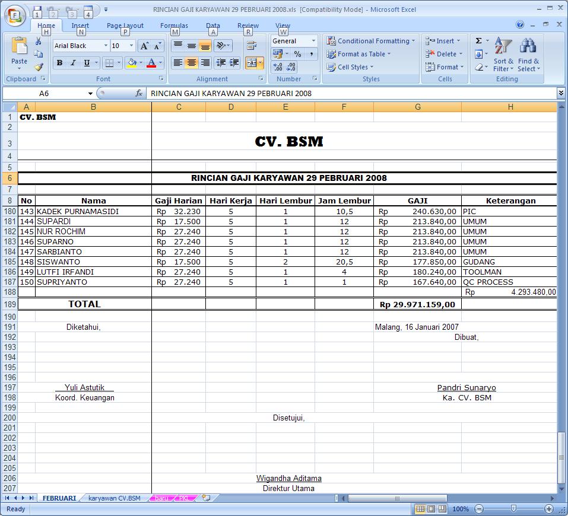
Task: Toggle Merge & Center button
Action: [x=252, y=63]
